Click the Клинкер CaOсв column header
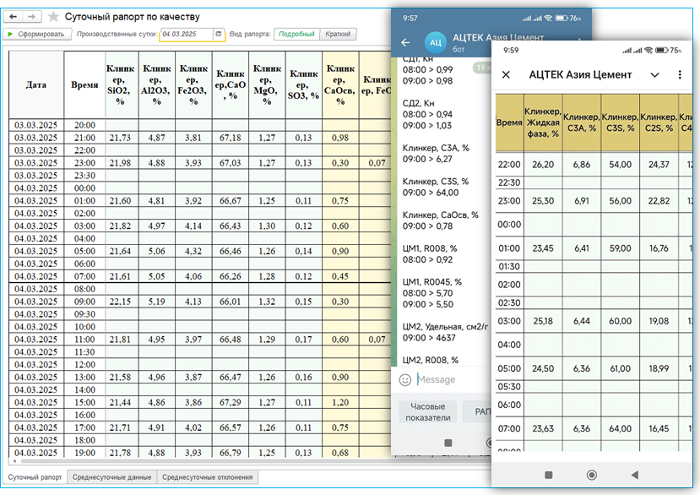The height and width of the screenshot is (495, 700). 340,84
